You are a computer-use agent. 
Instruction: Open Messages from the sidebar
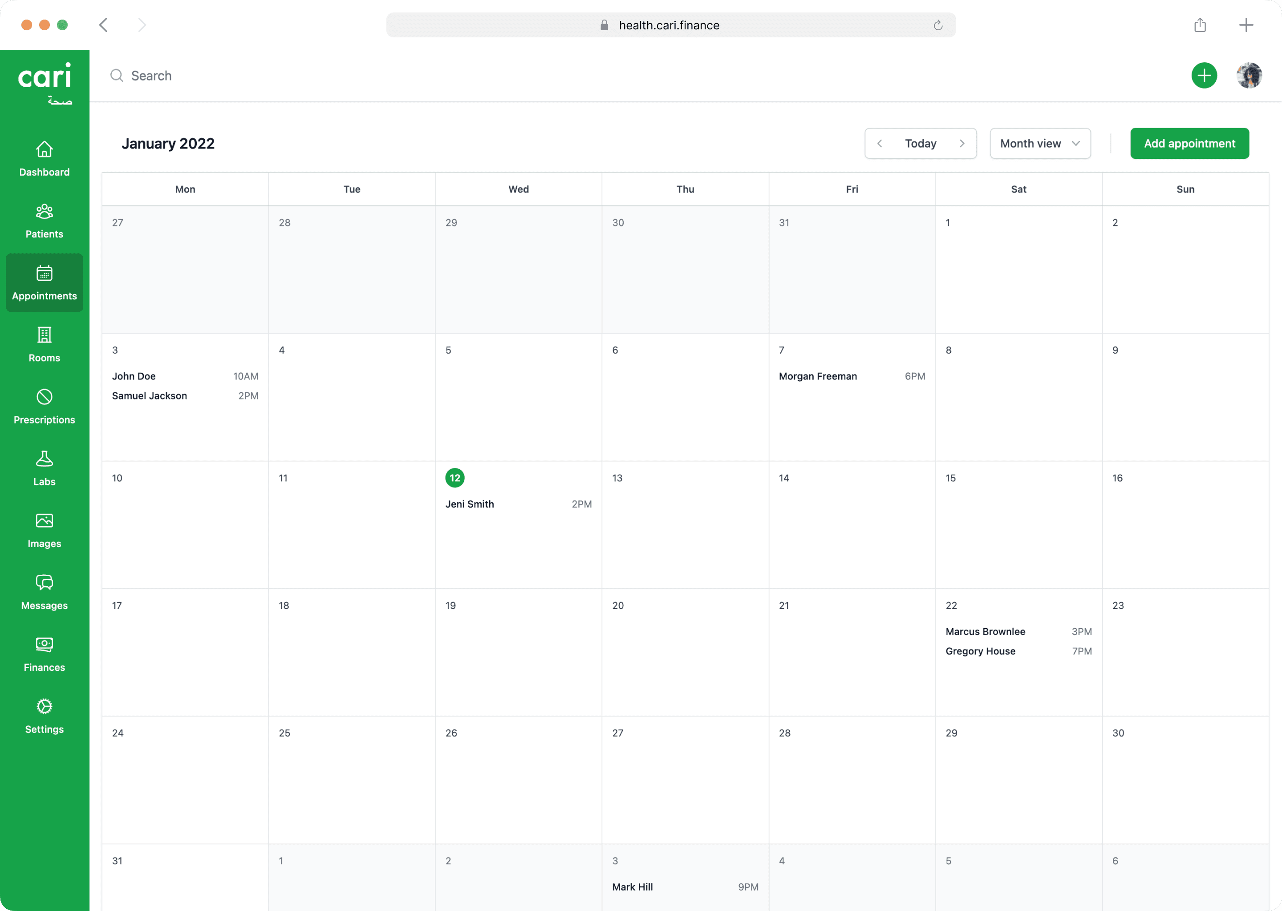[44, 592]
